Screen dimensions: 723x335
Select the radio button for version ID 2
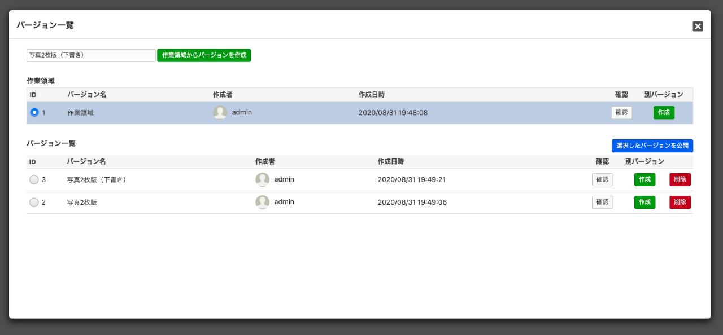(34, 202)
